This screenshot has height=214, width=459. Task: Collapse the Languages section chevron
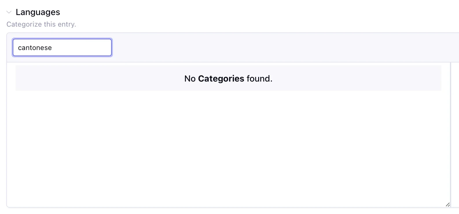(x=9, y=12)
